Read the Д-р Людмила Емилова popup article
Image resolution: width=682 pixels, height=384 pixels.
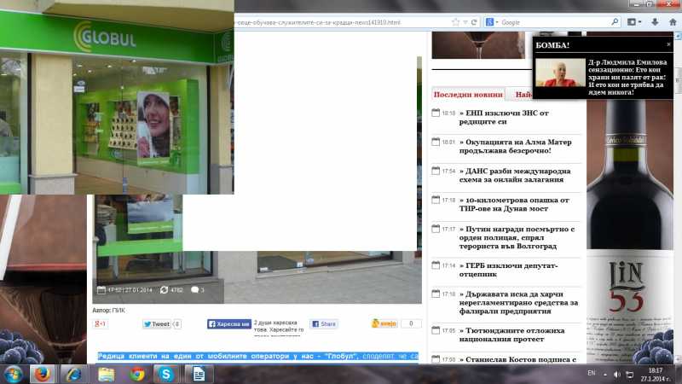[627, 77]
